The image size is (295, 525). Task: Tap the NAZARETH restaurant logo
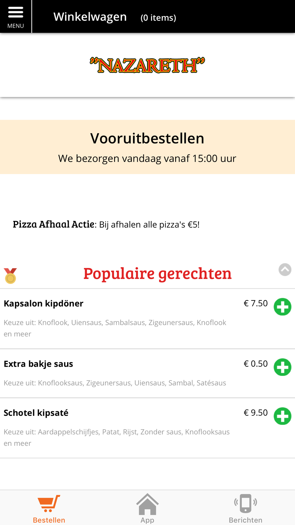[x=147, y=65]
